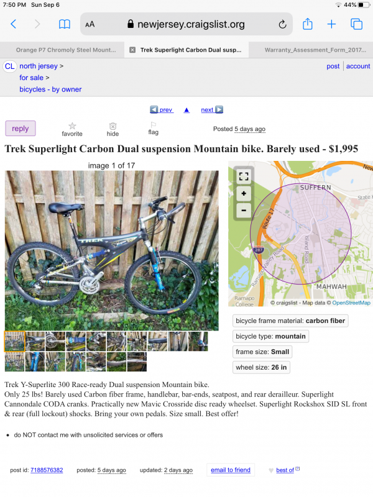Jump to the next posting

coord(211,110)
